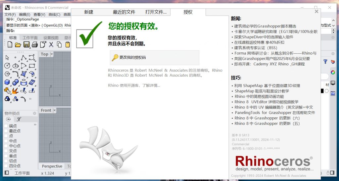Select the Surface from corner points tool

[x=24, y=74]
